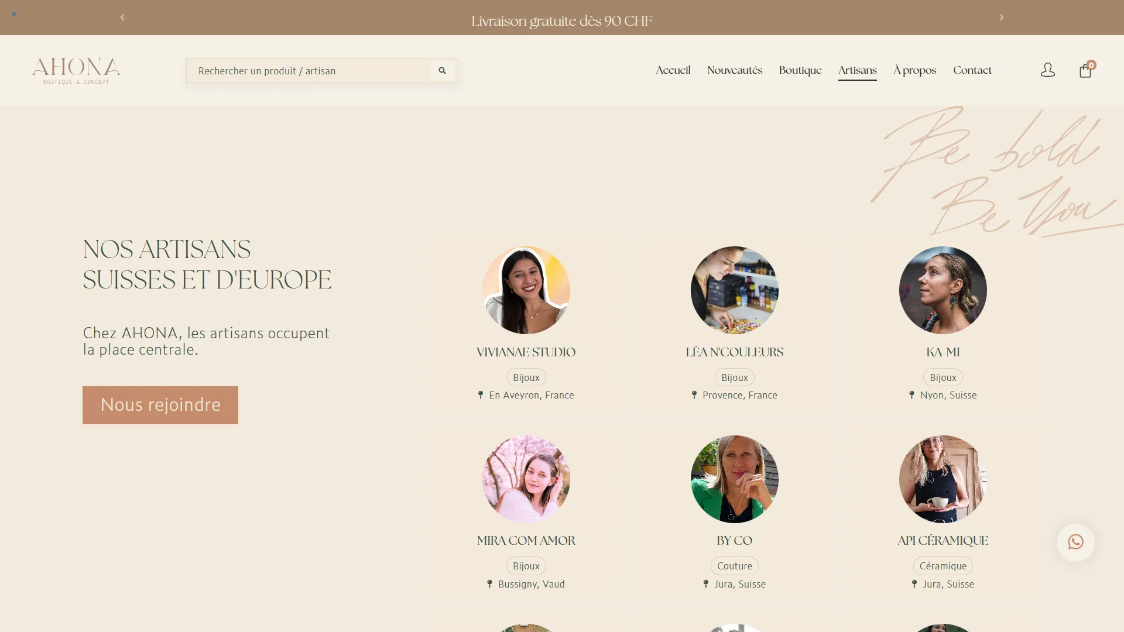The width and height of the screenshot is (1124, 632).
Task: Select the Artisans menu item
Action: (x=858, y=70)
